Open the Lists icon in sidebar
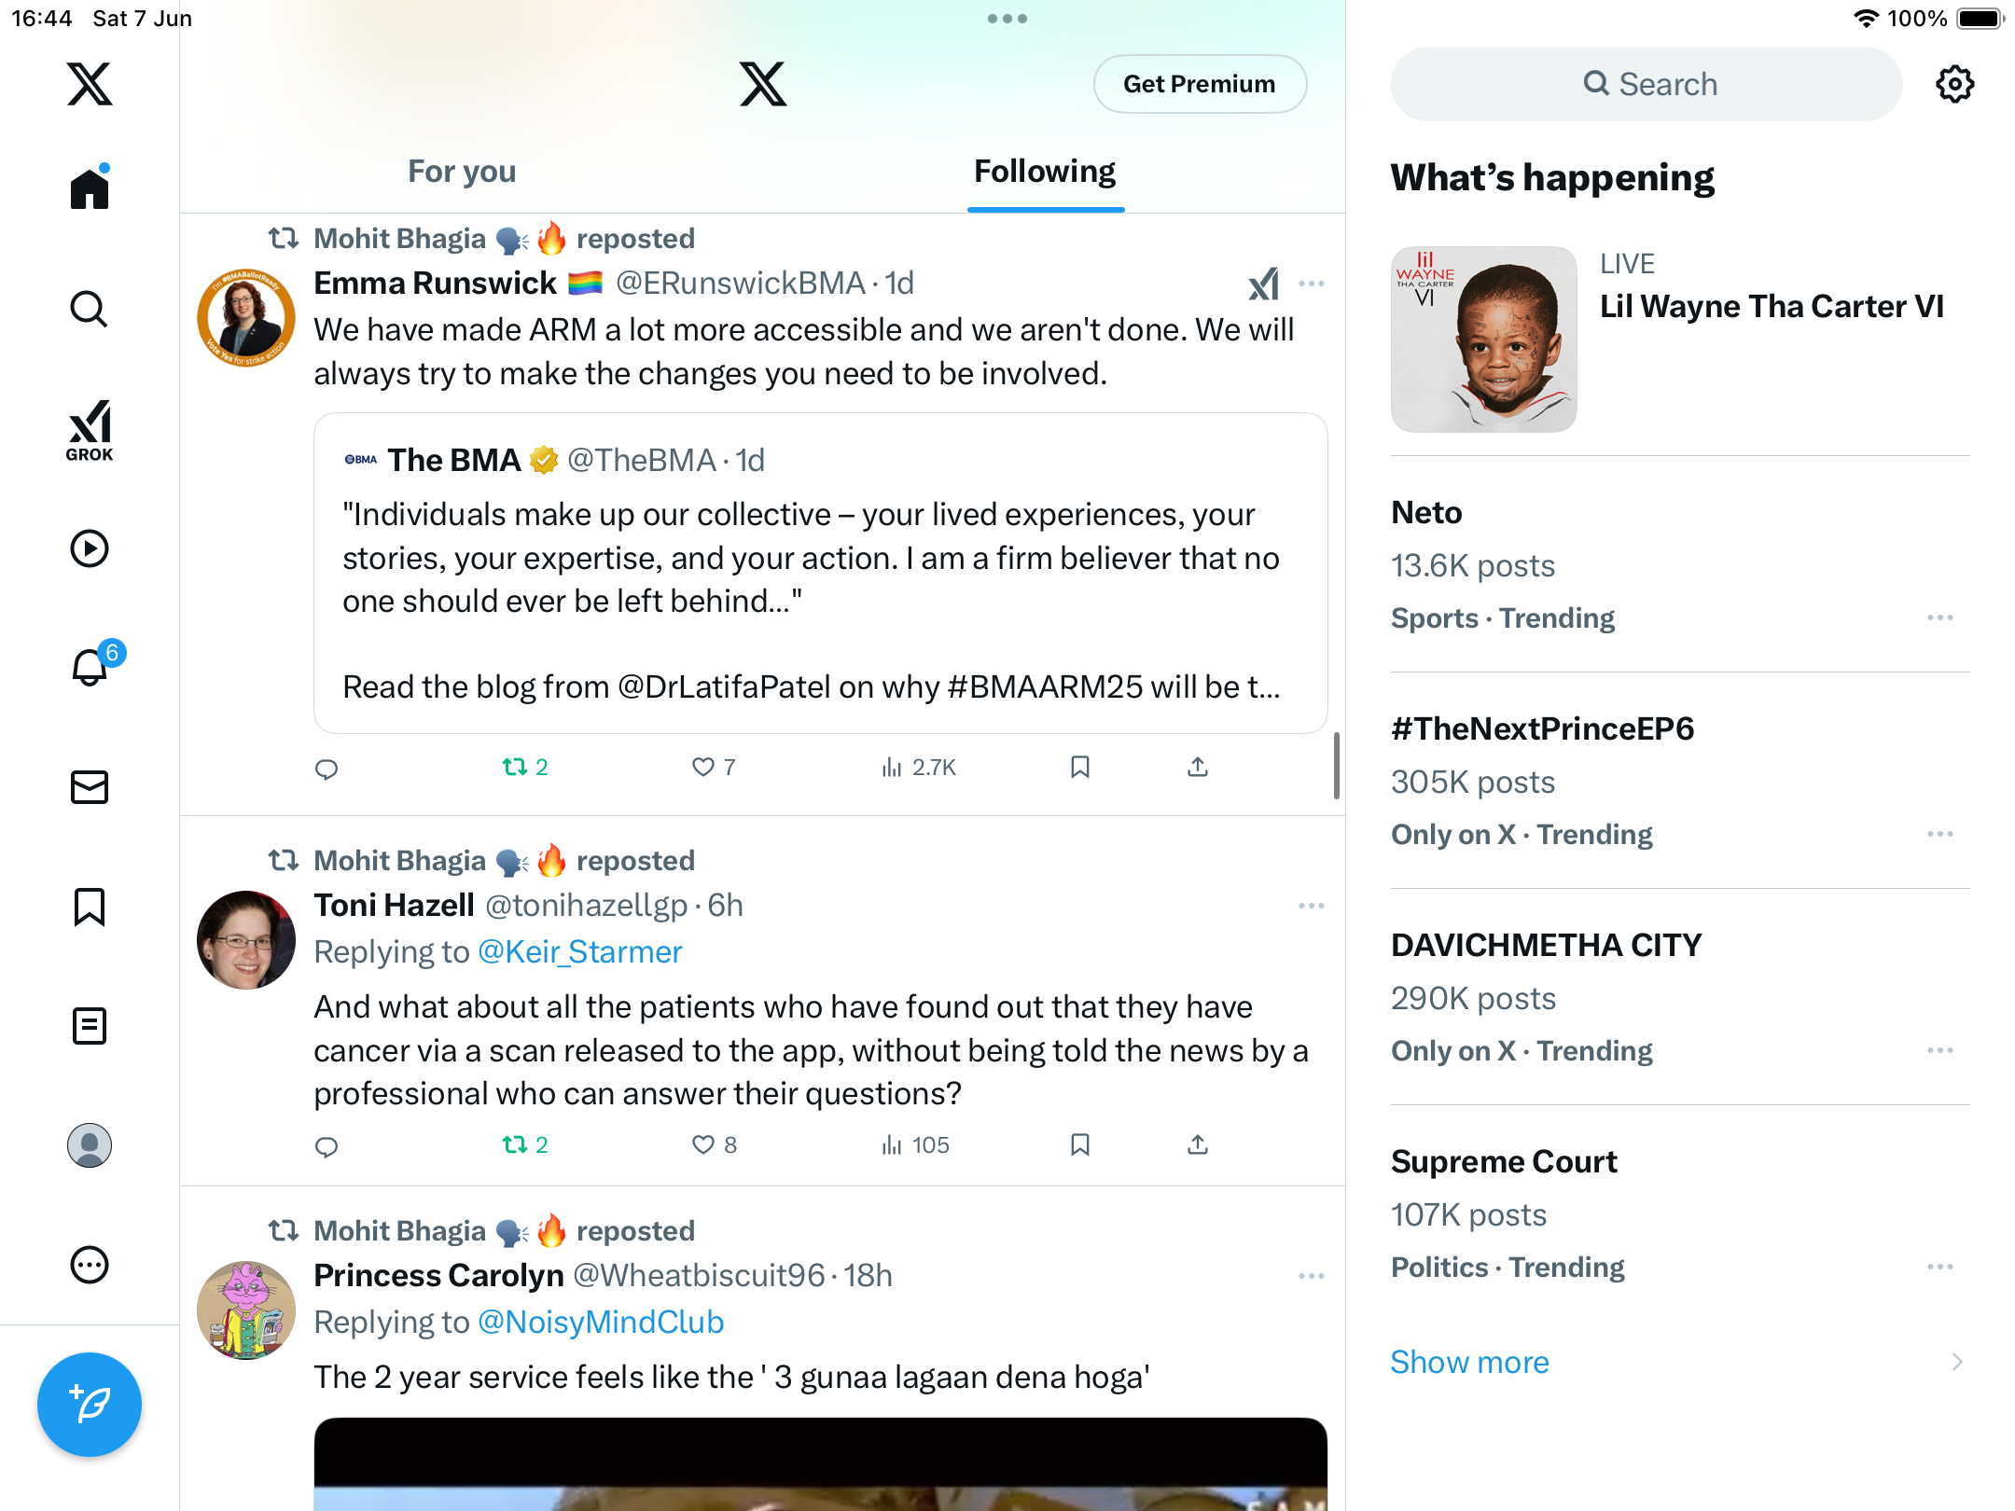This screenshot has height=1511, width=2015. point(90,1026)
